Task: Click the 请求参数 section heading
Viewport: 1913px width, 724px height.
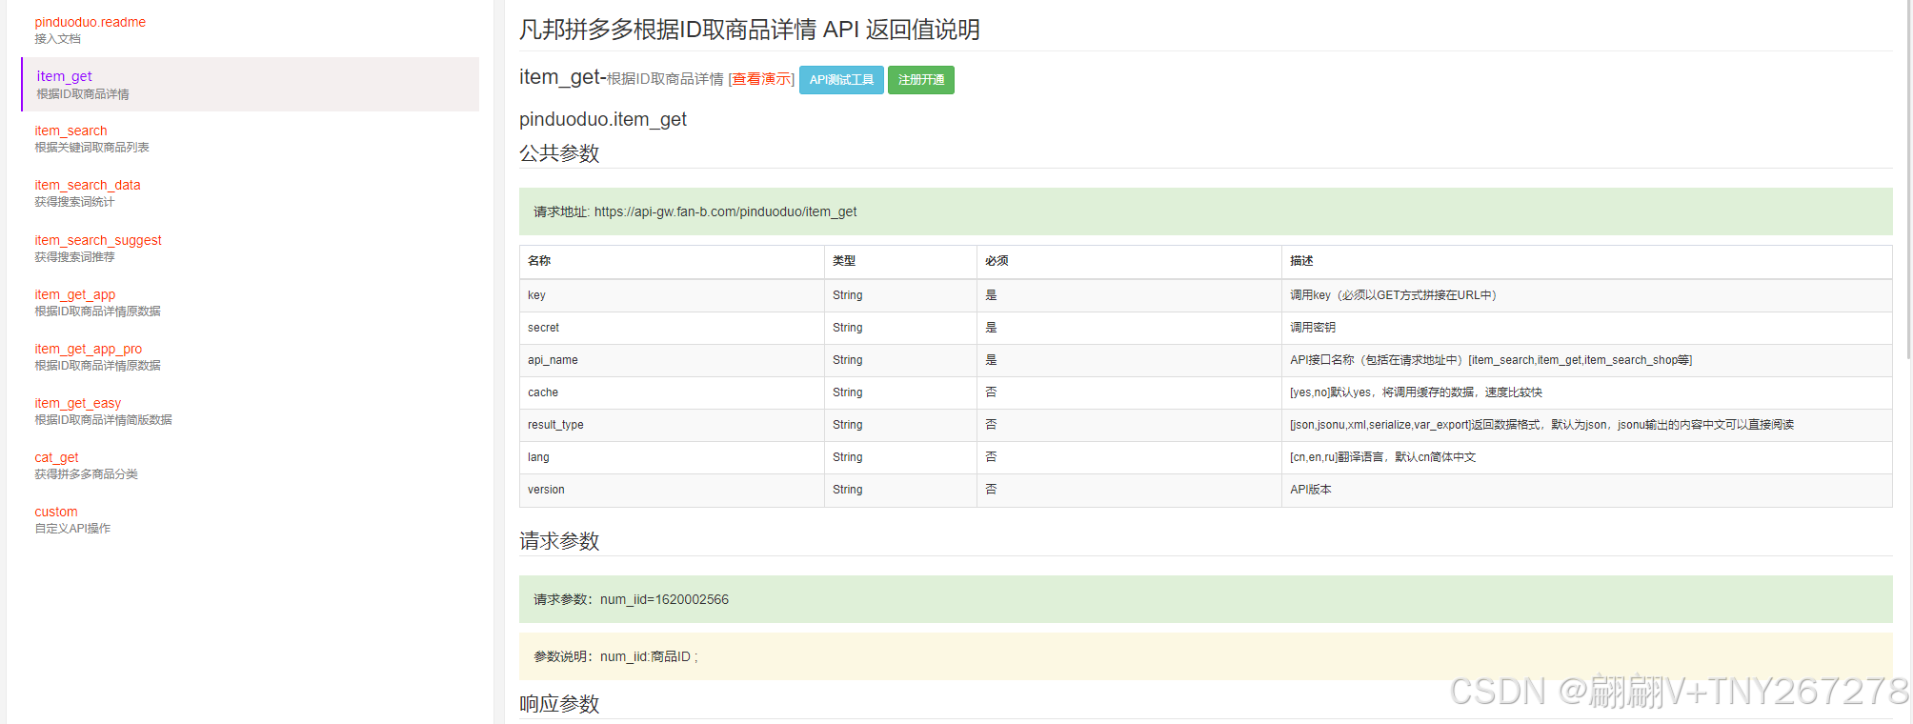Action: click(559, 541)
